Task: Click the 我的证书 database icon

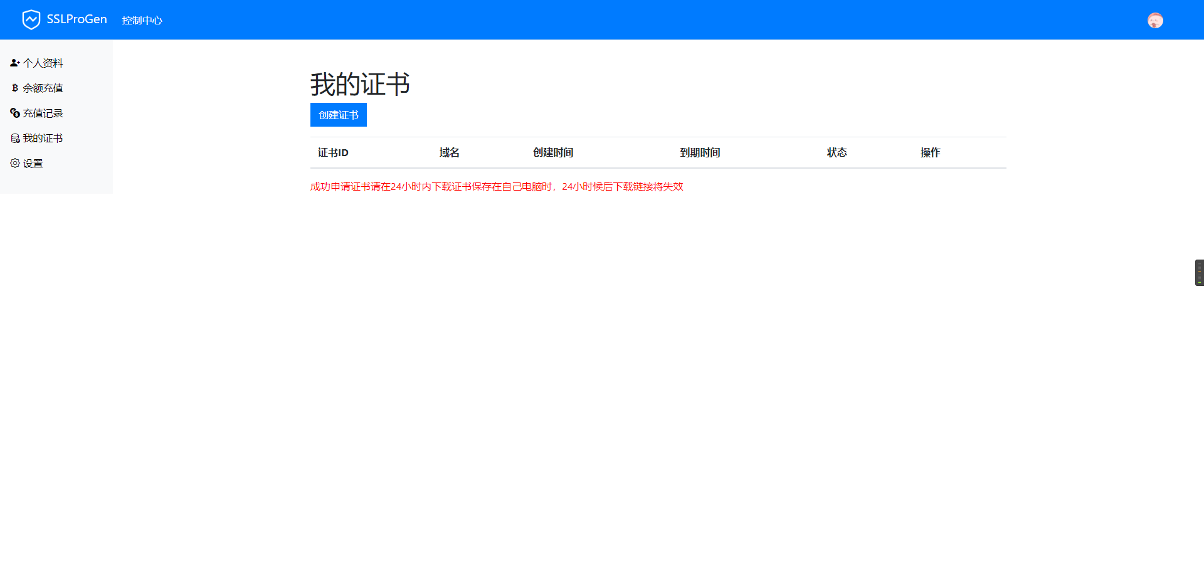Action: 15,138
